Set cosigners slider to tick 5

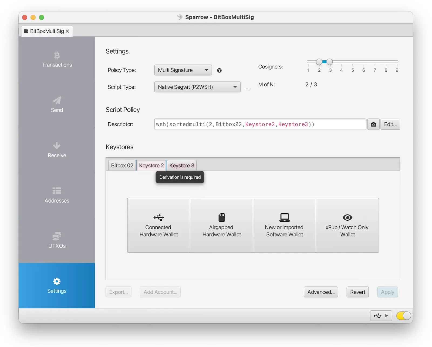[353, 62]
